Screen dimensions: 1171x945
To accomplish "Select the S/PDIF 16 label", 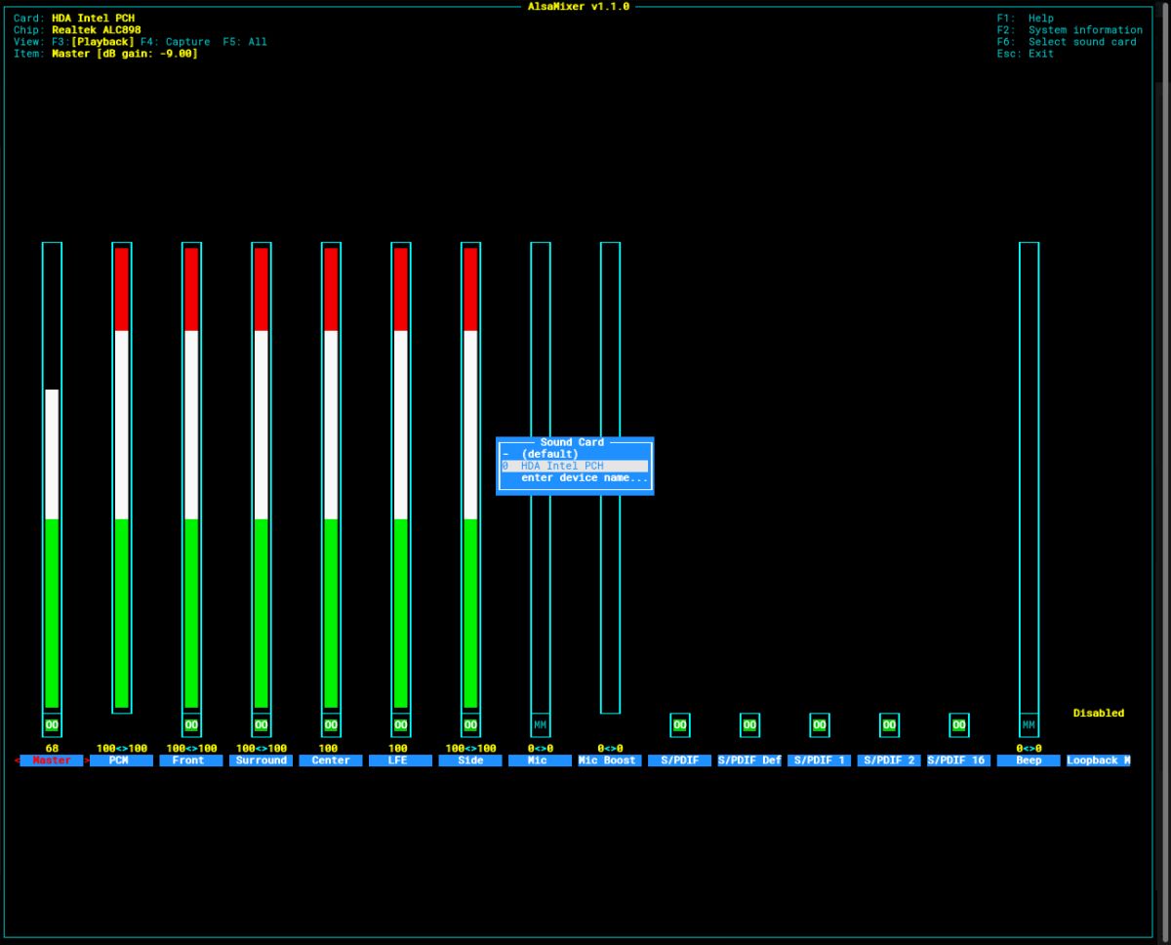I will [x=959, y=760].
